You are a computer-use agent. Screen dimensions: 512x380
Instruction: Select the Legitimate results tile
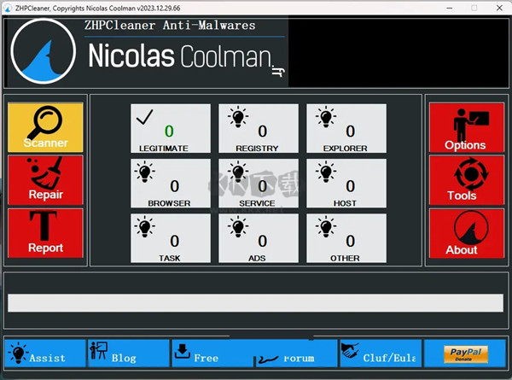pyautogui.click(x=170, y=129)
